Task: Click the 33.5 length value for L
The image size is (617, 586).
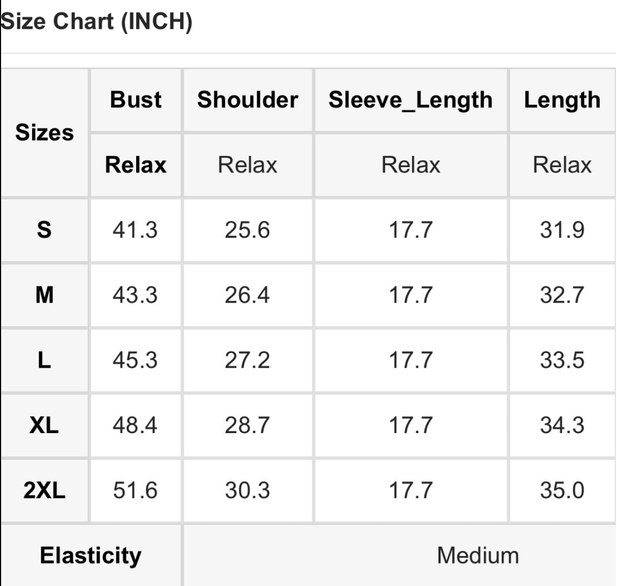Action: tap(562, 360)
